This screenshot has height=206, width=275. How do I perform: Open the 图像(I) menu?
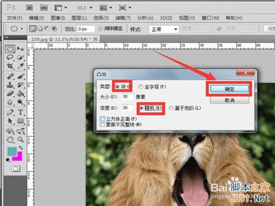[58, 18]
